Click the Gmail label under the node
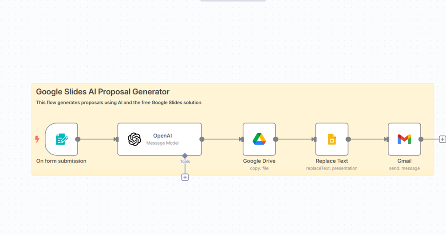 pos(404,161)
